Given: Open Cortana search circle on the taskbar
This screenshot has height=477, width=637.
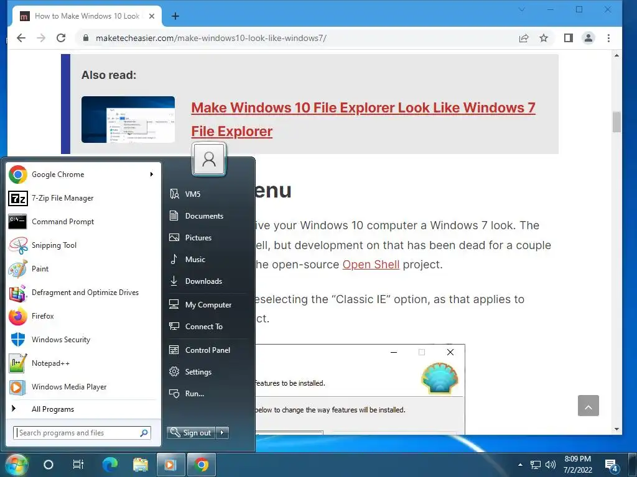Looking at the screenshot, I should [x=49, y=465].
